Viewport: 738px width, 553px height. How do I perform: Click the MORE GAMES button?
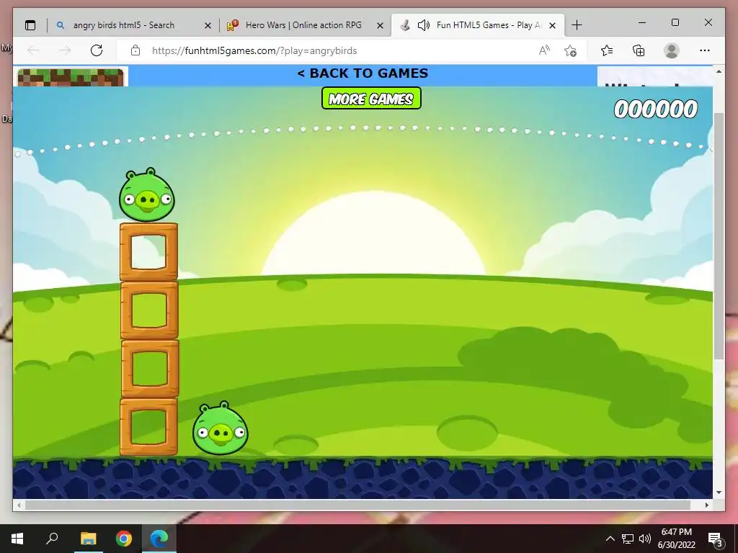[371, 98]
